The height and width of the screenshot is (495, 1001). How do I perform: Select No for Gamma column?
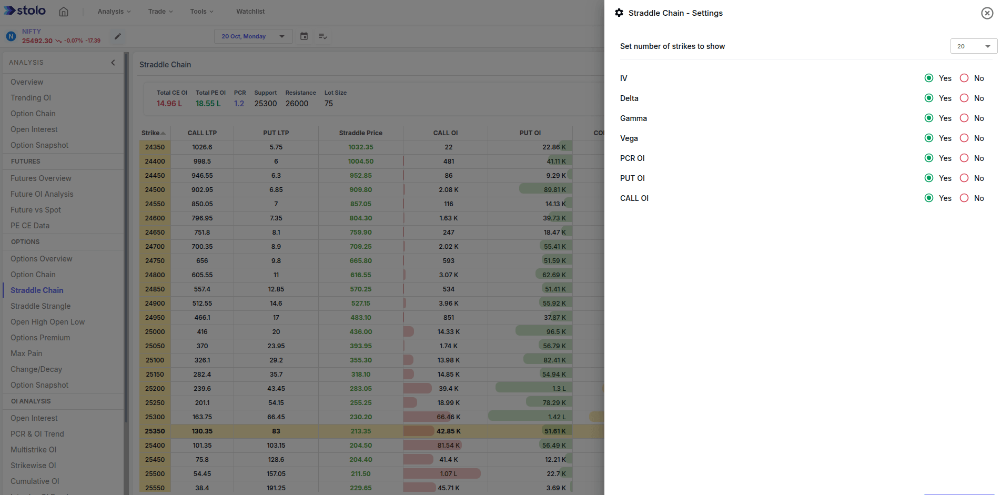coord(964,118)
